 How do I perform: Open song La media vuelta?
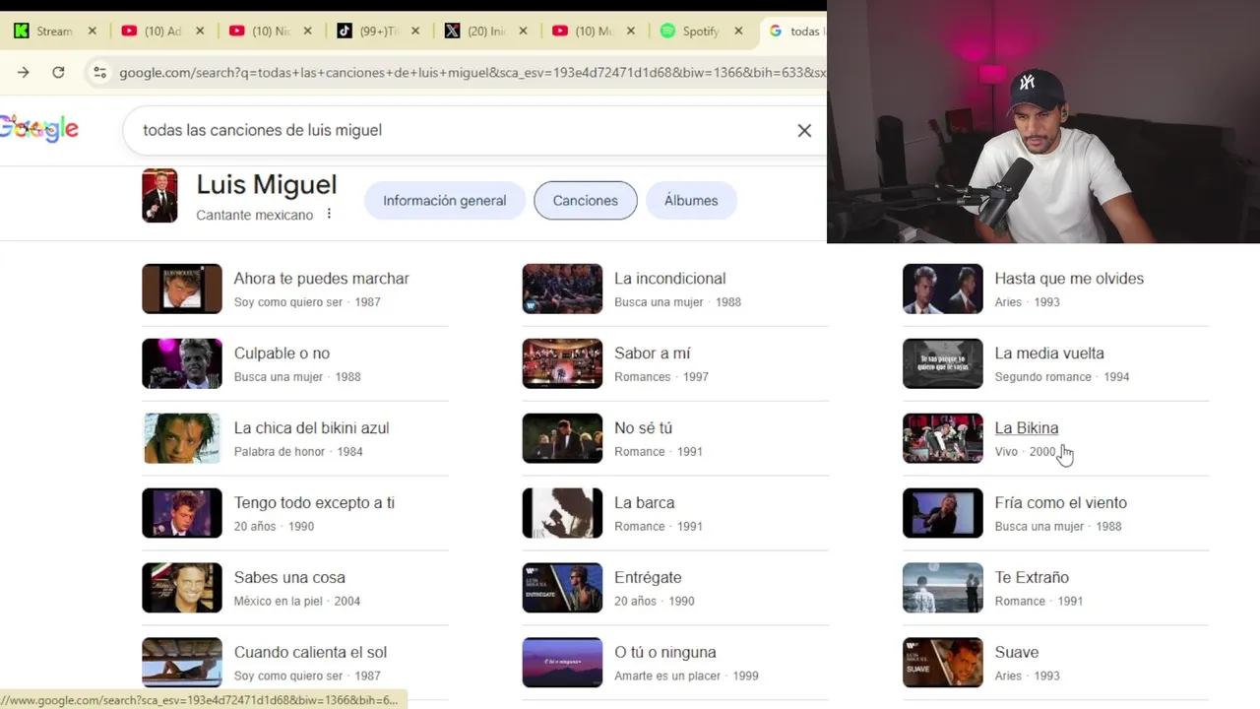click(x=1049, y=354)
